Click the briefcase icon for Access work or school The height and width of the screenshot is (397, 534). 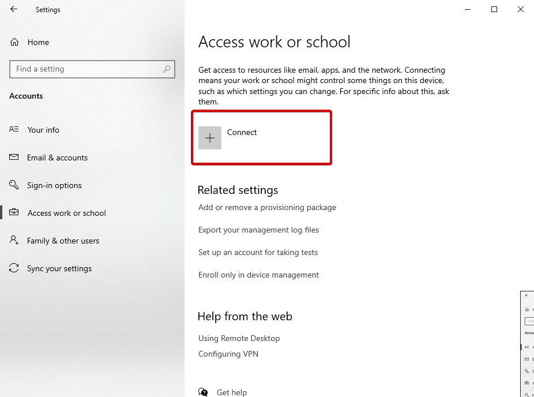click(x=14, y=212)
